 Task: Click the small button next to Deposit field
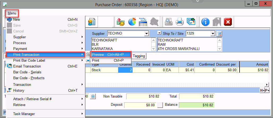[x=160, y=105]
